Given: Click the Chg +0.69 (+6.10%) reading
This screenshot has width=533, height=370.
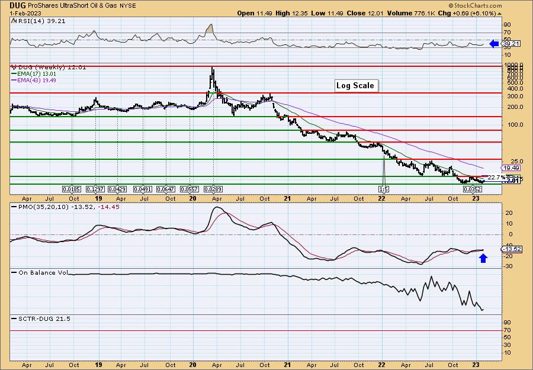Looking at the screenshot, I should click(467, 13).
